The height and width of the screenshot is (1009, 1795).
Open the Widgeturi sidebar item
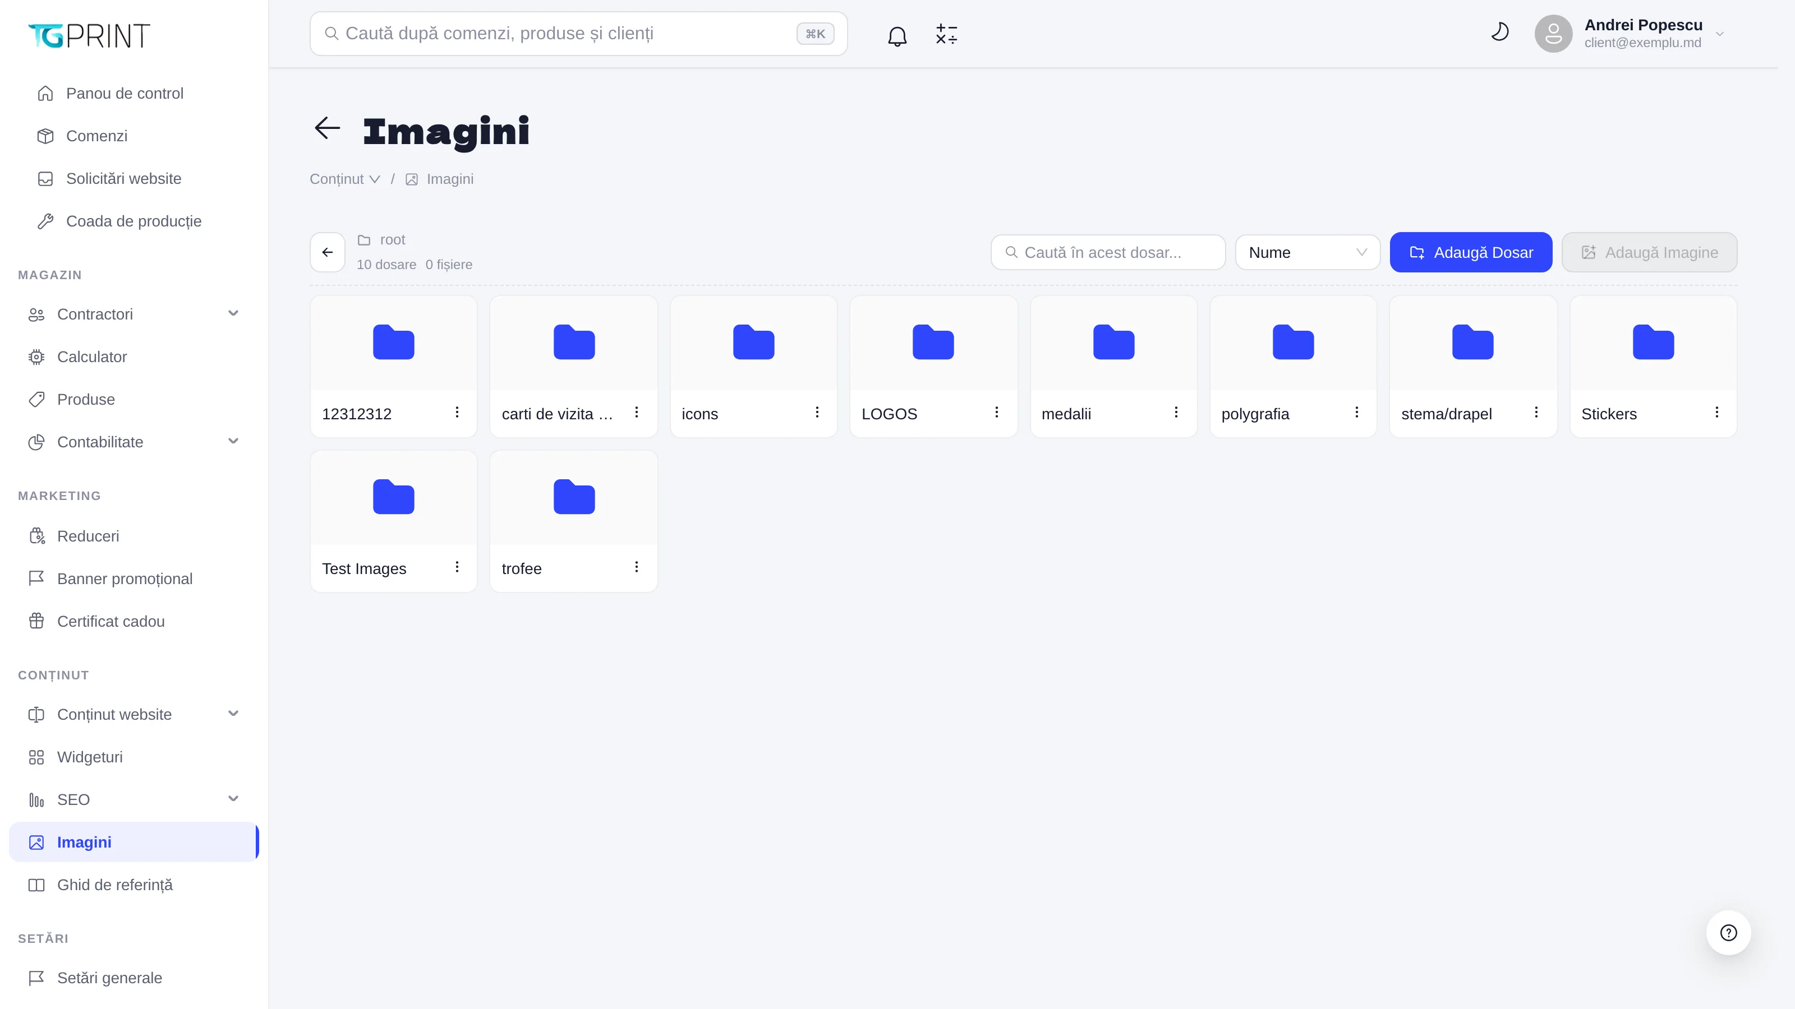(134, 757)
